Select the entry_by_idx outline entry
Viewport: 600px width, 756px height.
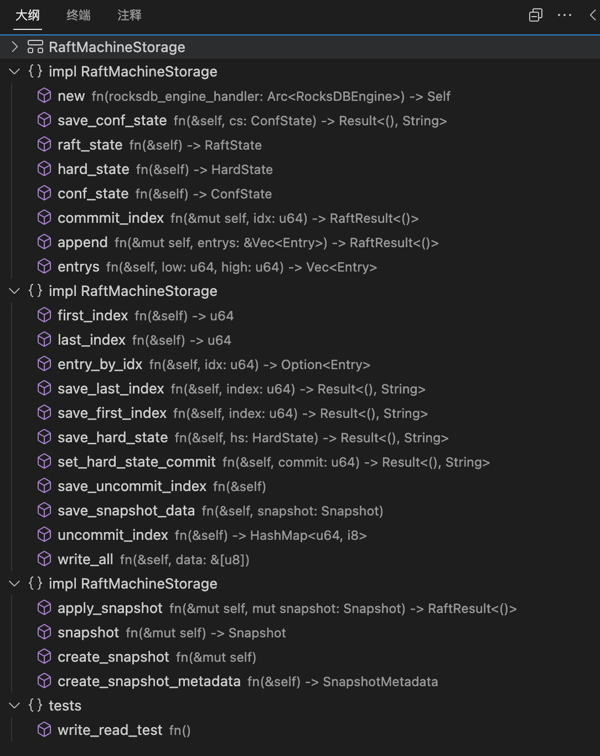point(100,364)
